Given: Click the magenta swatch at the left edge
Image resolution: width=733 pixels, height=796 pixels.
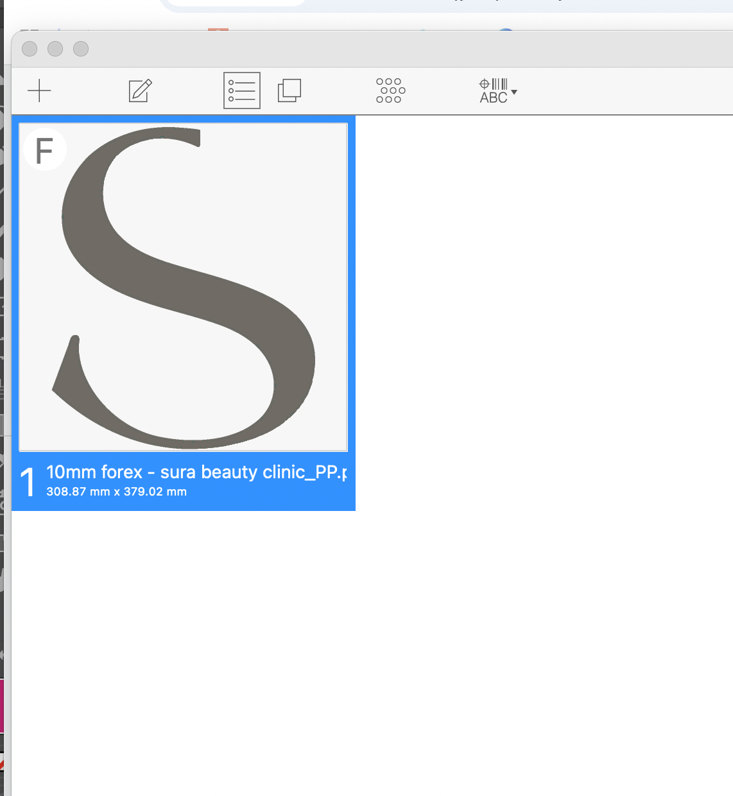Looking at the screenshot, I should pyautogui.click(x=1, y=706).
